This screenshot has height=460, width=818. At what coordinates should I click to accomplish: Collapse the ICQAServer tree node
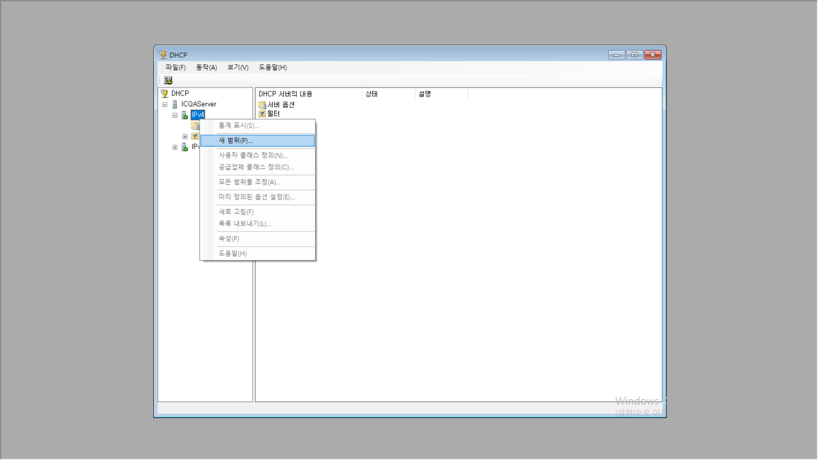tap(165, 104)
